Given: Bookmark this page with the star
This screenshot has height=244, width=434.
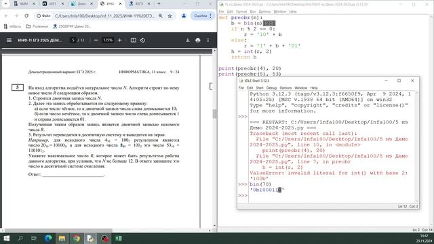Looking at the screenshot, I should click(x=170, y=16).
